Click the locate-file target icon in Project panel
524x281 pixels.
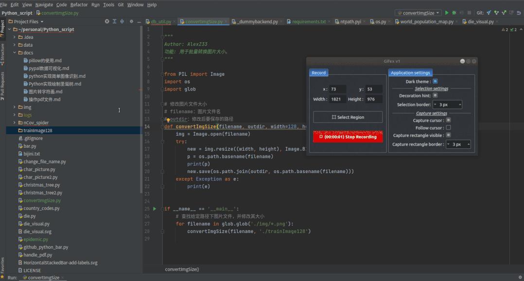click(107, 21)
